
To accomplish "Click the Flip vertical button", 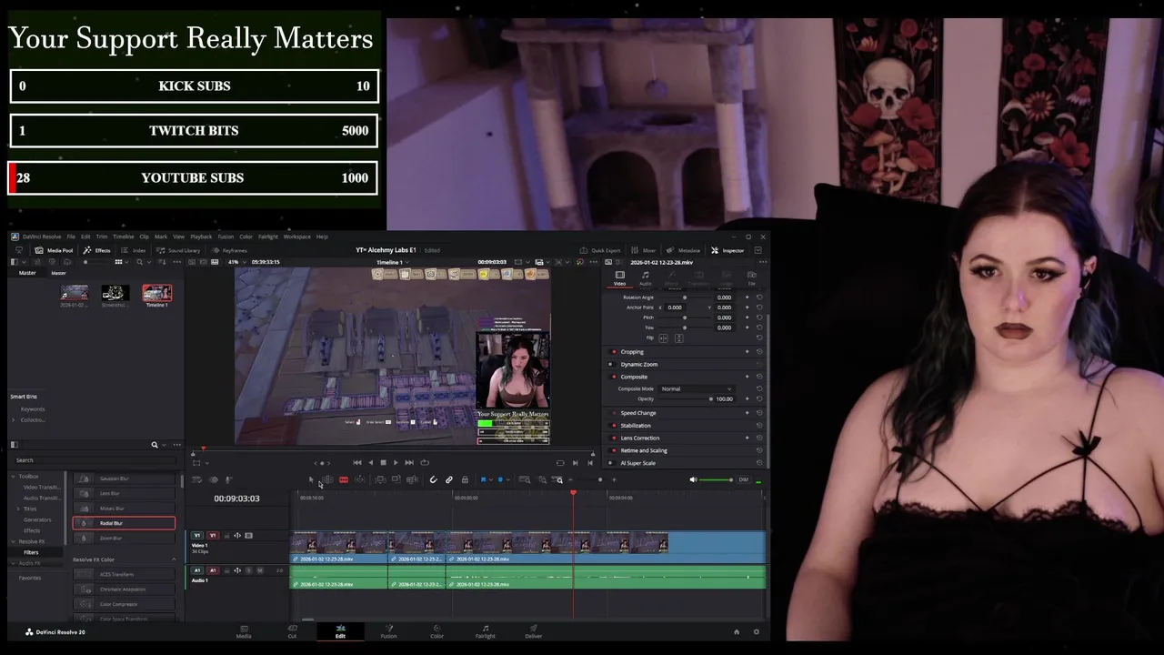I will (x=677, y=338).
